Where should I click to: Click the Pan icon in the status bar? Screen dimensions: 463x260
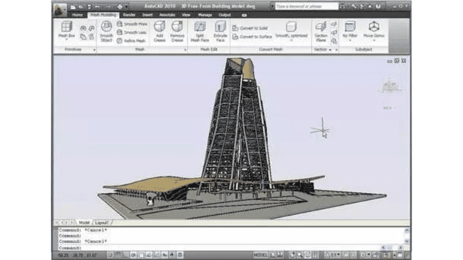[x=292, y=255]
